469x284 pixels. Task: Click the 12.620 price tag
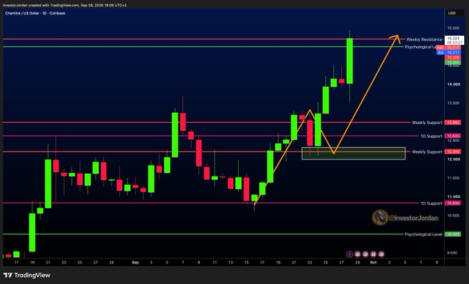(453, 136)
